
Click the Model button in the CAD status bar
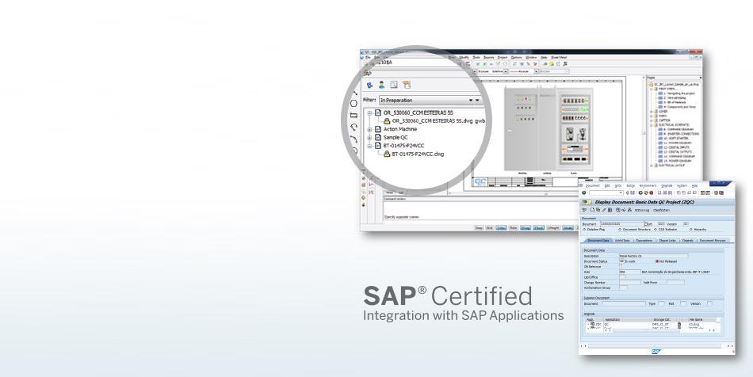pos(568,228)
